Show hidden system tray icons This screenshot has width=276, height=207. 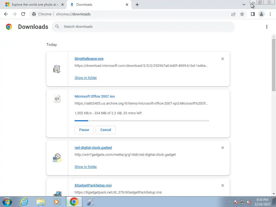pos(229,202)
